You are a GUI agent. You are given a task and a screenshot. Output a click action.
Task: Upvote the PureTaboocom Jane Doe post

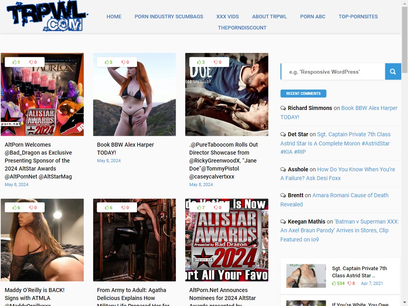(201, 62)
